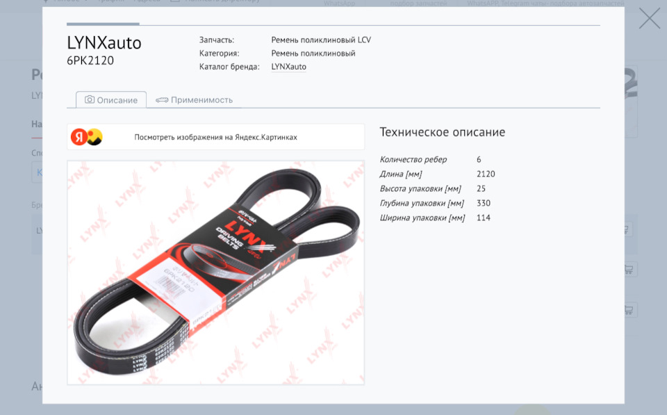667x415 pixels.
Task: Click the Глубина упаковки value 330
Action: (x=484, y=203)
